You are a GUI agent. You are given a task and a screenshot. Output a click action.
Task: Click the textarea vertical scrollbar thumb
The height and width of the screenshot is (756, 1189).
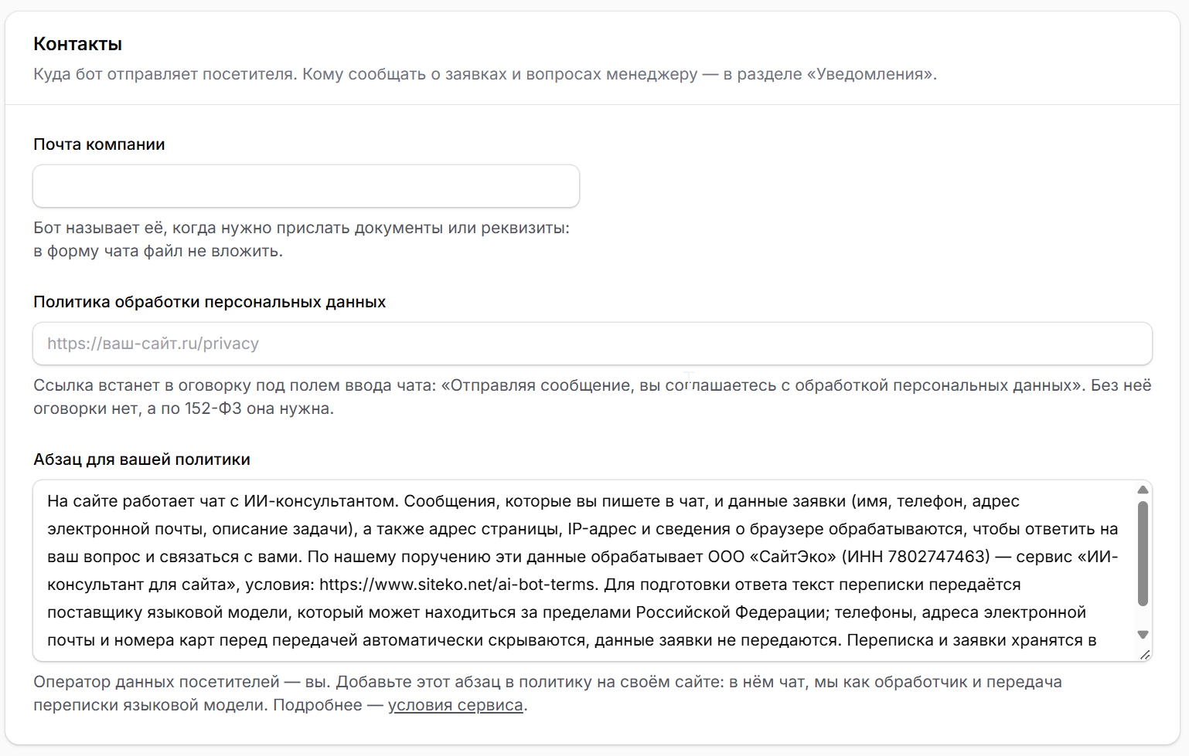1143,554
